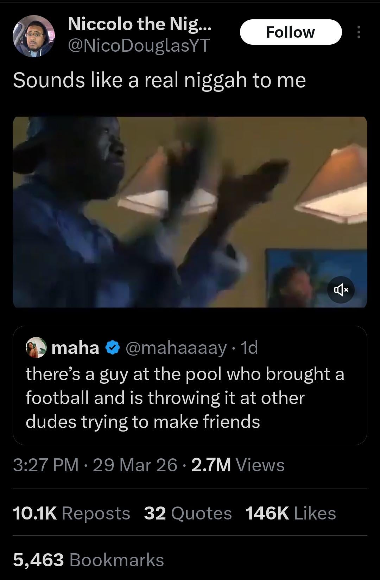380x580 pixels.
Task: Click the blue verified badge next to maha
Action: (112, 348)
